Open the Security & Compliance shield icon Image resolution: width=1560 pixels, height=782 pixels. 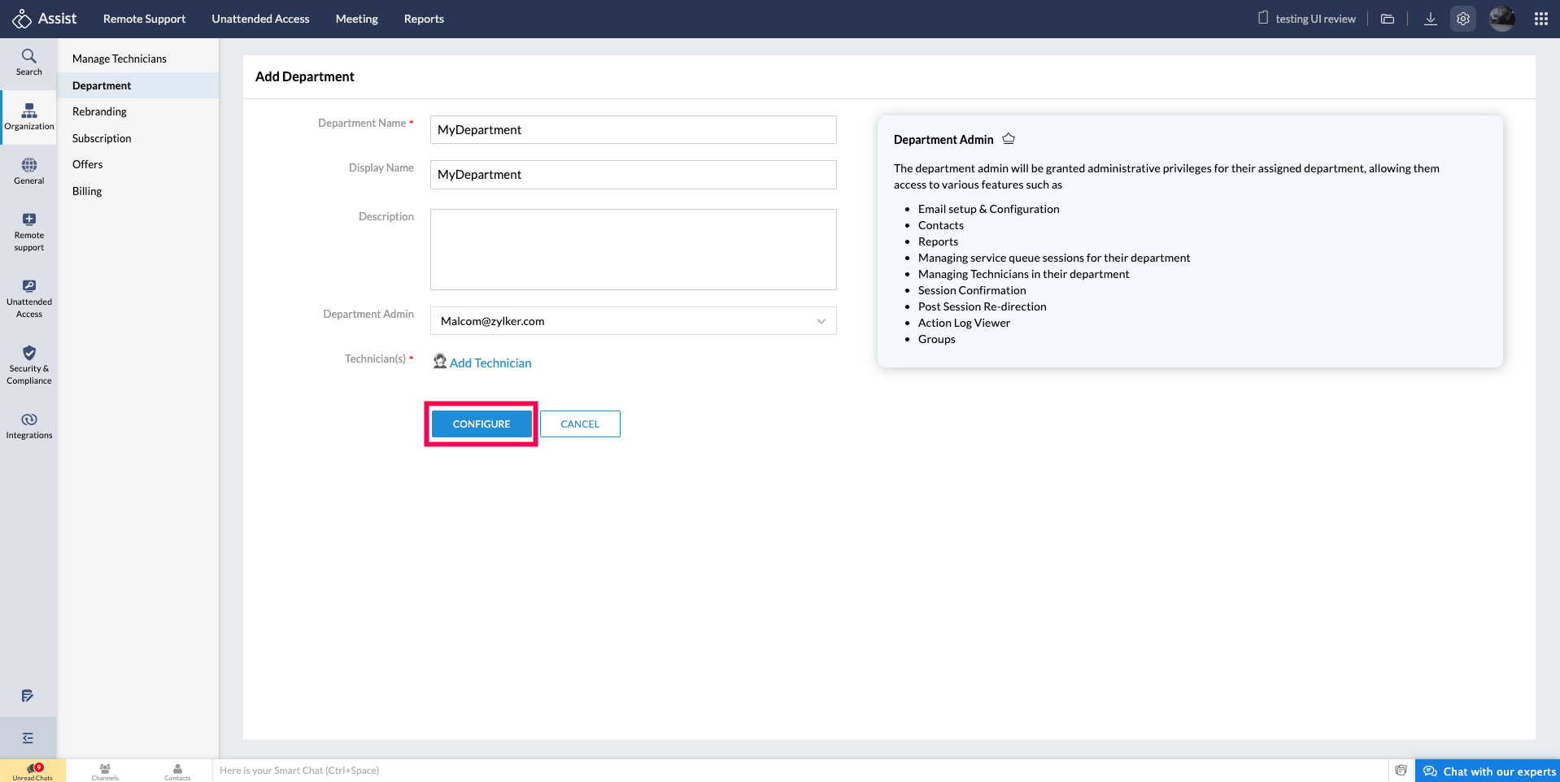28,364
